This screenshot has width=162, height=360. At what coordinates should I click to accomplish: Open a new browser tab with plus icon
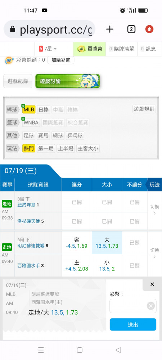110,29
